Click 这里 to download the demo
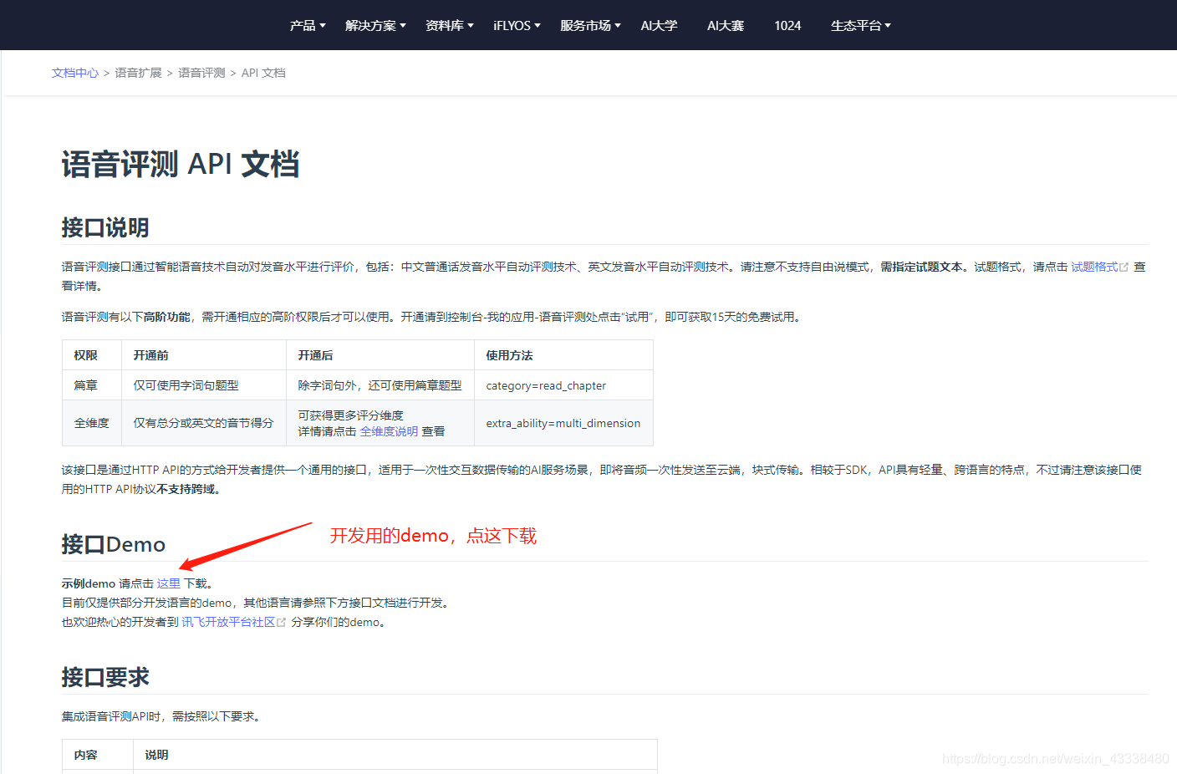This screenshot has height=774, width=1177. tap(168, 583)
